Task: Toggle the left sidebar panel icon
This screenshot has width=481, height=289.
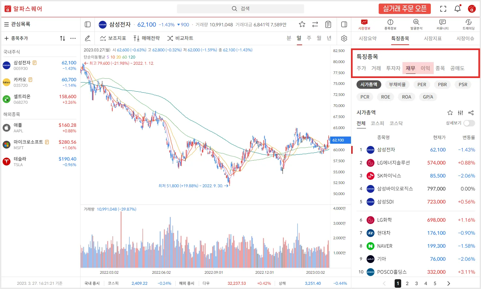Action: (x=88, y=24)
